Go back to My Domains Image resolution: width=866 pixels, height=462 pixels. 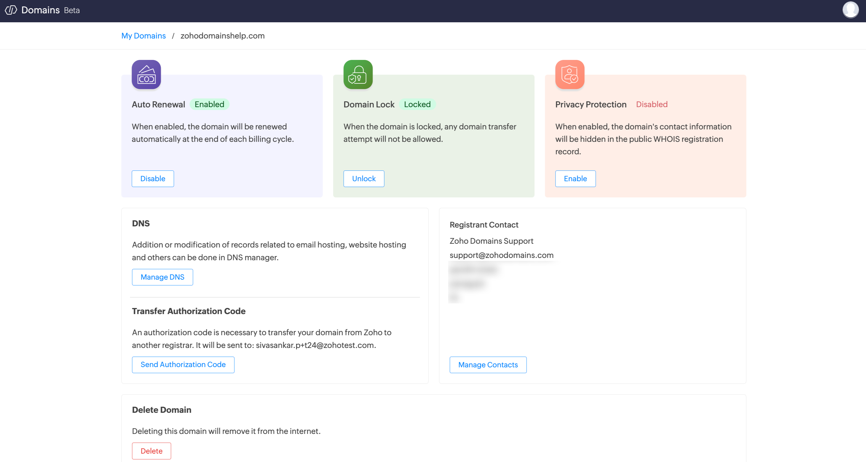pyautogui.click(x=144, y=36)
